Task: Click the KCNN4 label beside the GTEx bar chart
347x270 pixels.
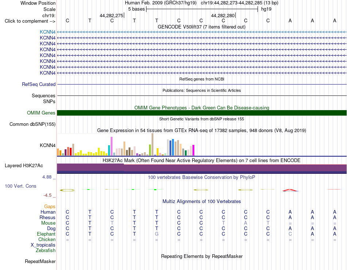Action: coord(47,145)
